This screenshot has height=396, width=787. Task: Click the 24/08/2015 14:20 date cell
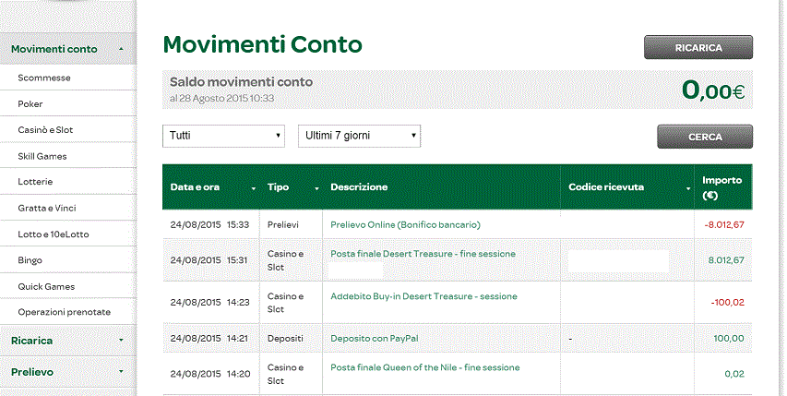click(x=209, y=375)
